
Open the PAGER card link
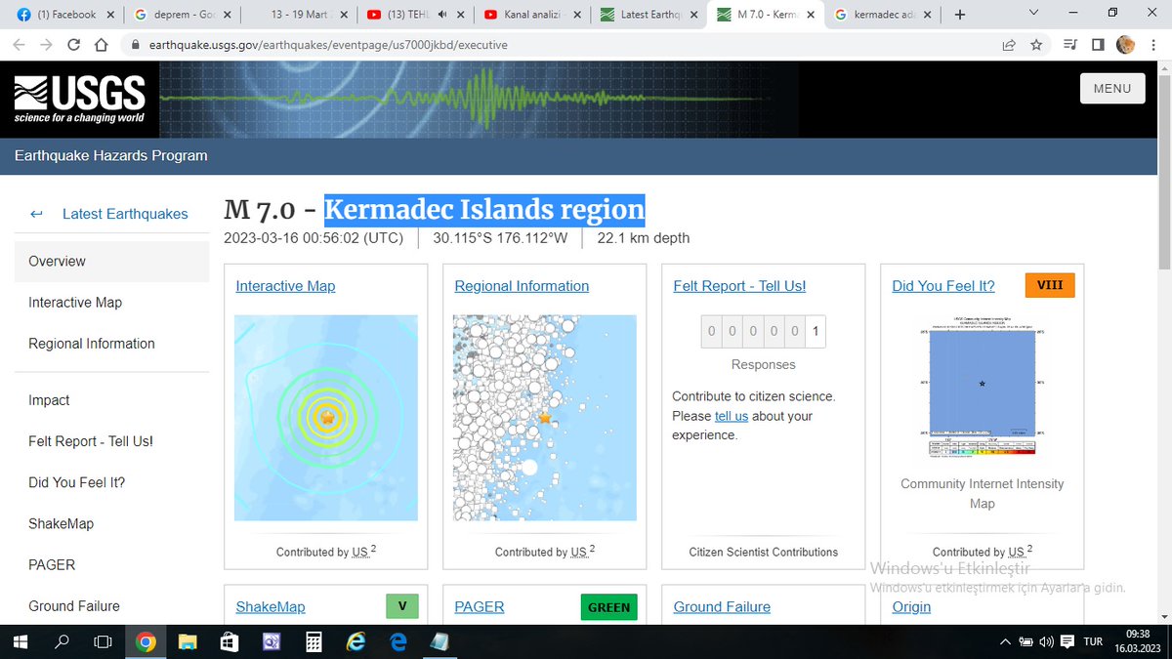click(480, 607)
